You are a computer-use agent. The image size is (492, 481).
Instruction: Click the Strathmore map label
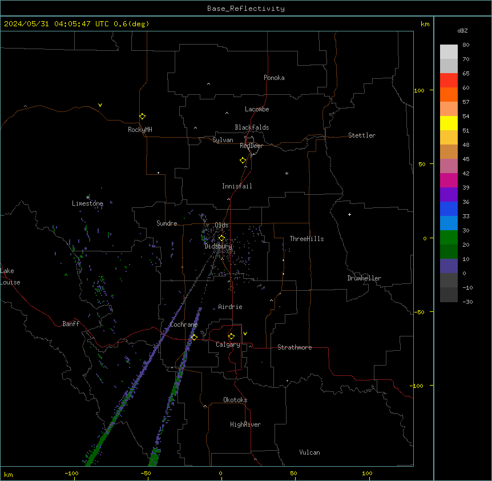click(x=295, y=347)
